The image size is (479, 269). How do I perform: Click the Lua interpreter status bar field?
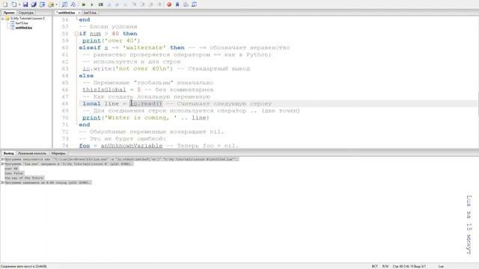point(441,266)
